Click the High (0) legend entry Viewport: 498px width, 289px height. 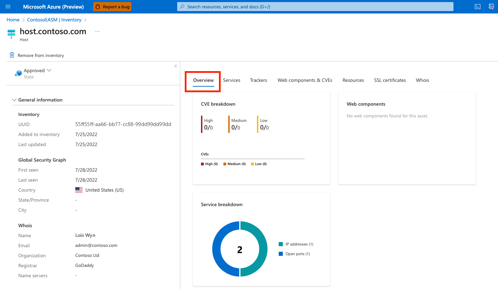[x=209, y=164]
